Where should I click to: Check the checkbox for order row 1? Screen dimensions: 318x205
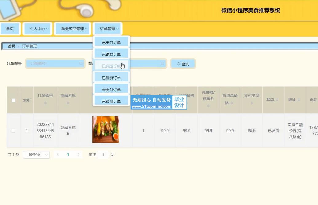coord(13,131)
